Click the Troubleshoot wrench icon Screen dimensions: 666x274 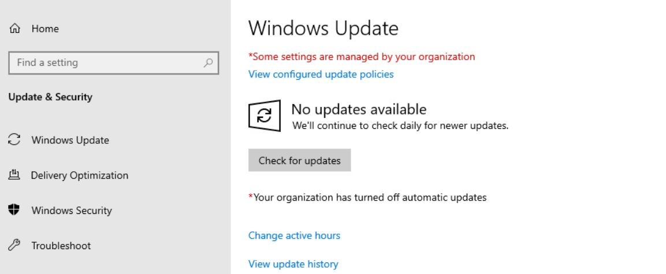click(14, 245)
